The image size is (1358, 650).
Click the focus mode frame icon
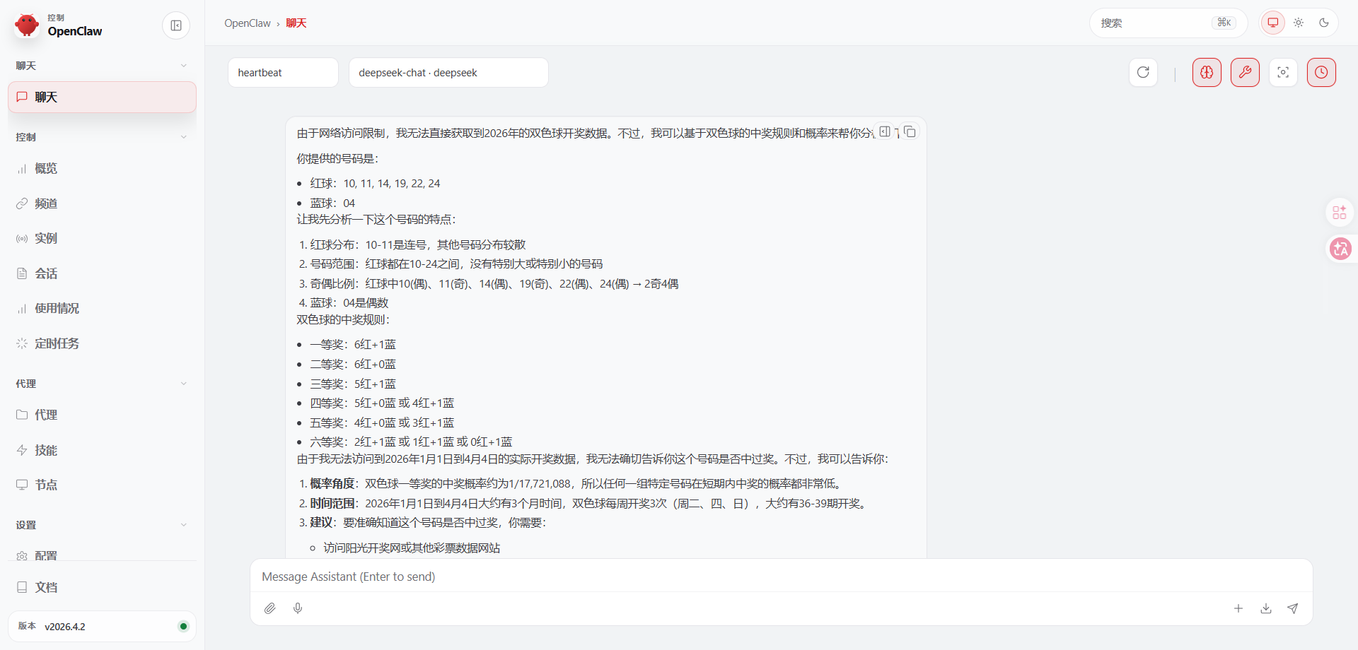1283,73
